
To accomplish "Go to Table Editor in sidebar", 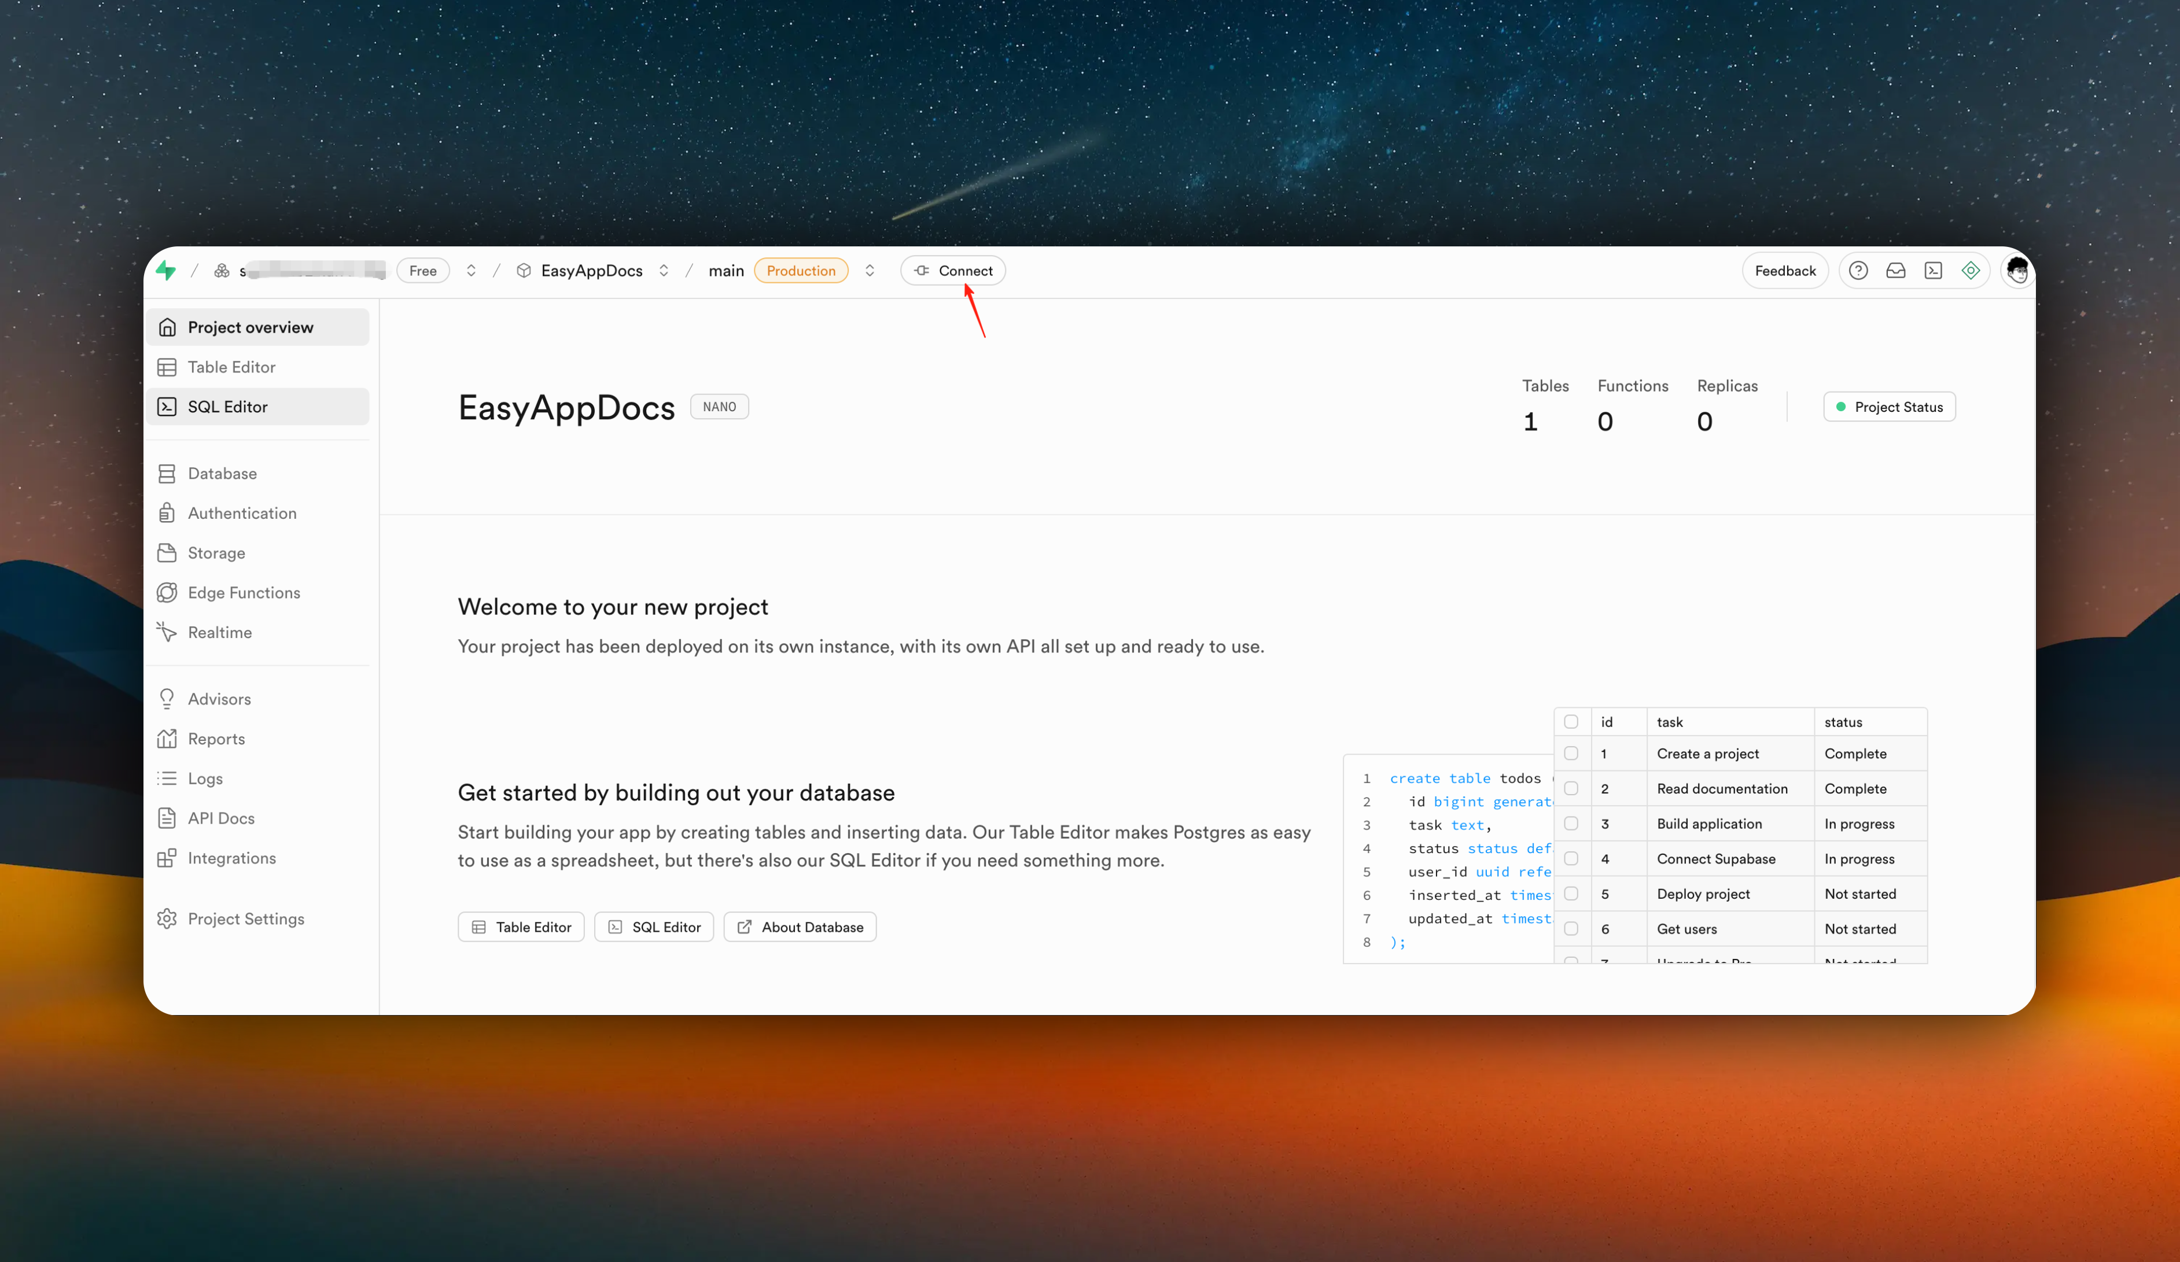I will point(231,367).
